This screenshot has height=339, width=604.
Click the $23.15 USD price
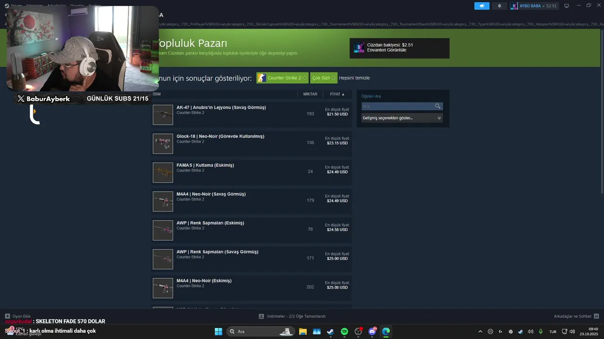tap(337, 143)
